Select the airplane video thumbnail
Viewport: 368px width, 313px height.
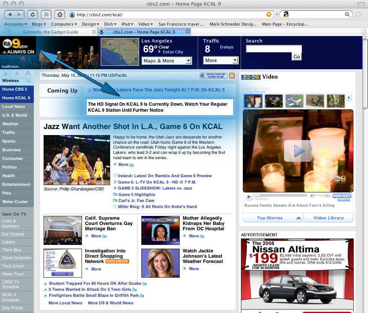294,101
